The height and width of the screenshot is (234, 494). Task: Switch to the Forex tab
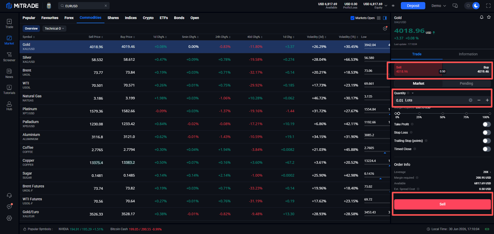click(x=69, y=18)
